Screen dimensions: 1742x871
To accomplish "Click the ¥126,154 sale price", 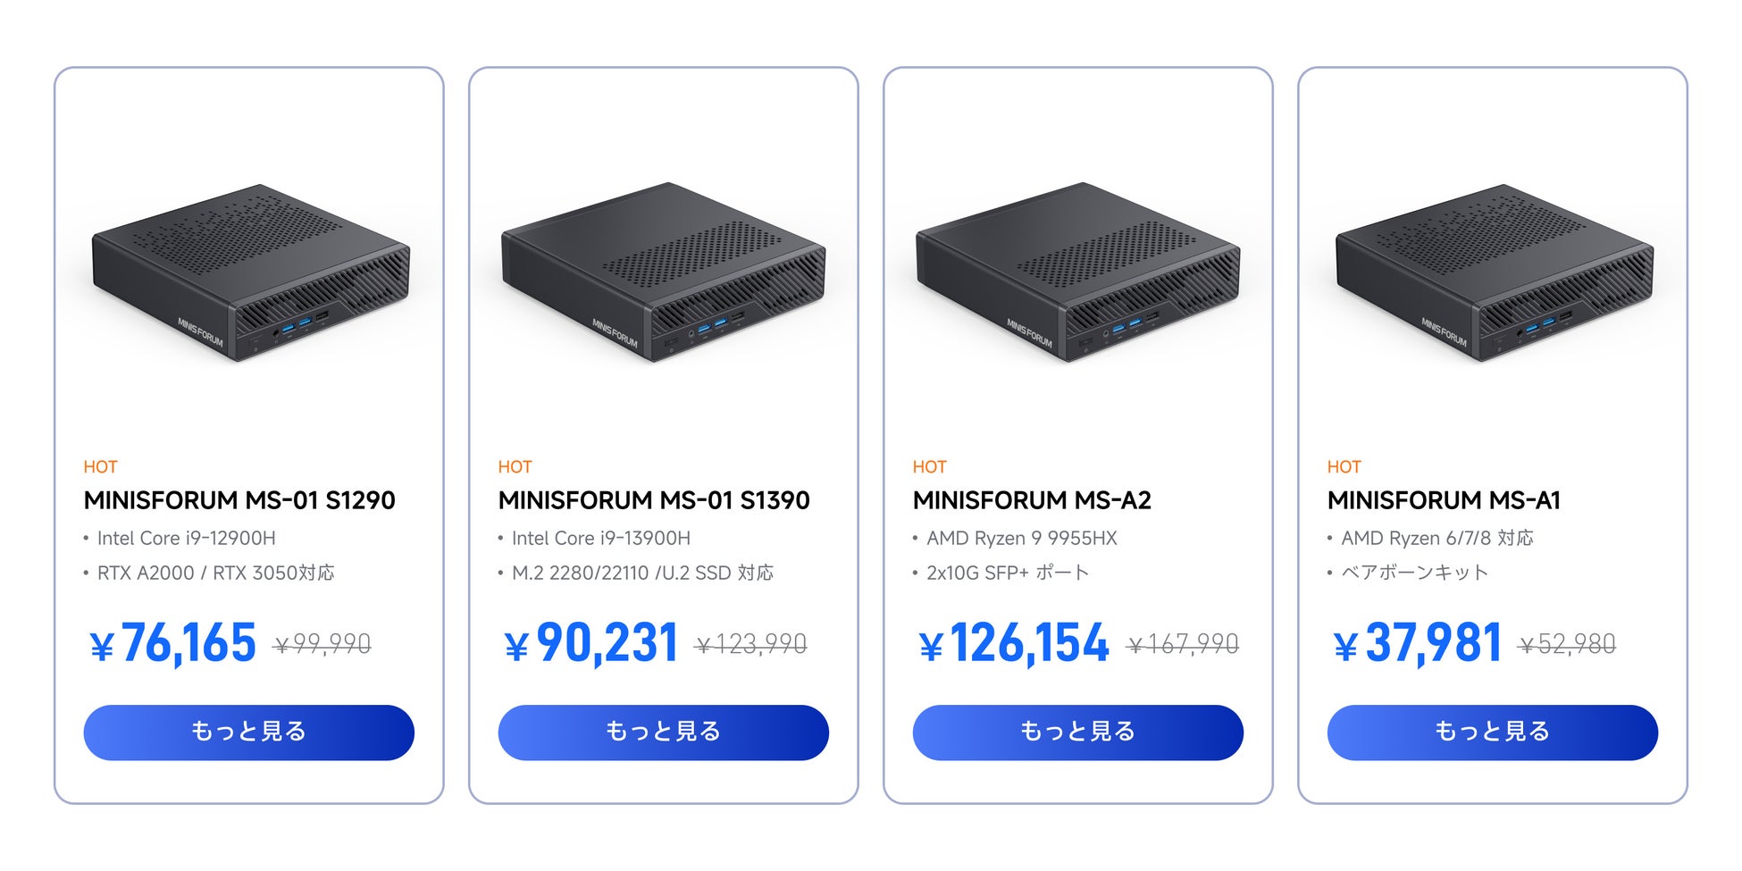I will click(1014, 643).
